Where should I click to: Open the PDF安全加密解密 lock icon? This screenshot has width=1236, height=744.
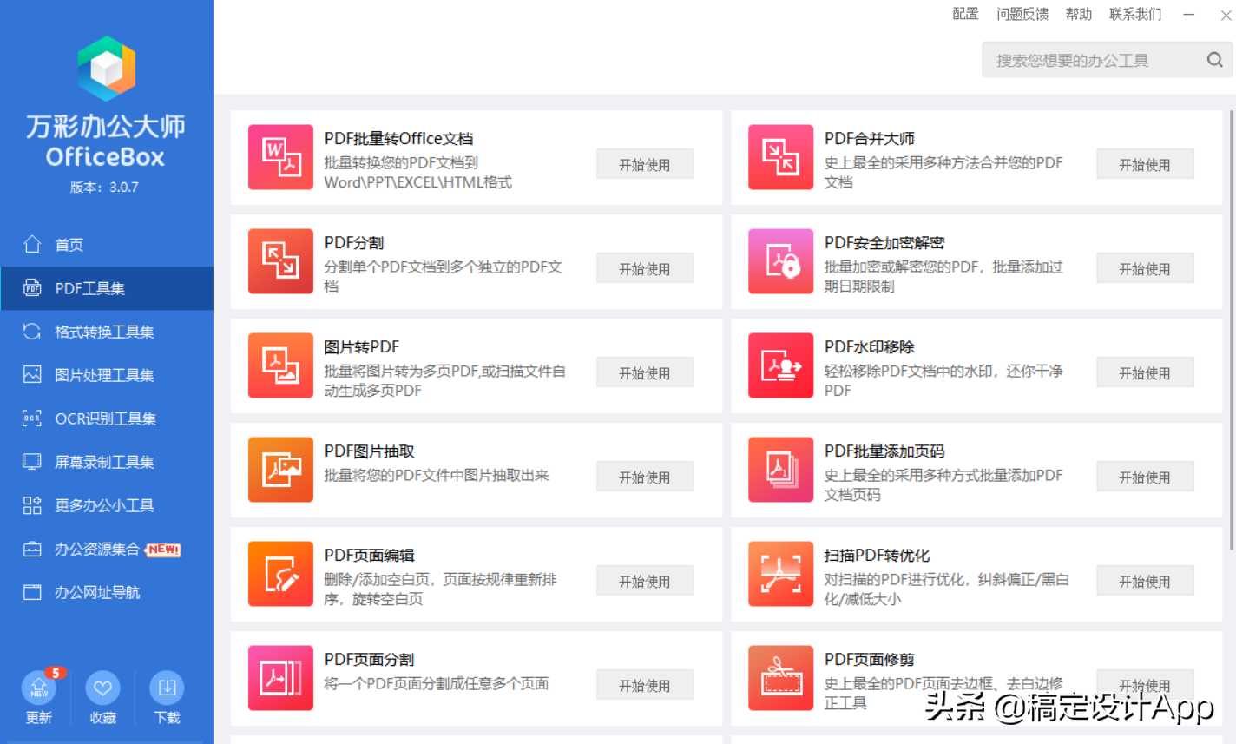[780, 261]
